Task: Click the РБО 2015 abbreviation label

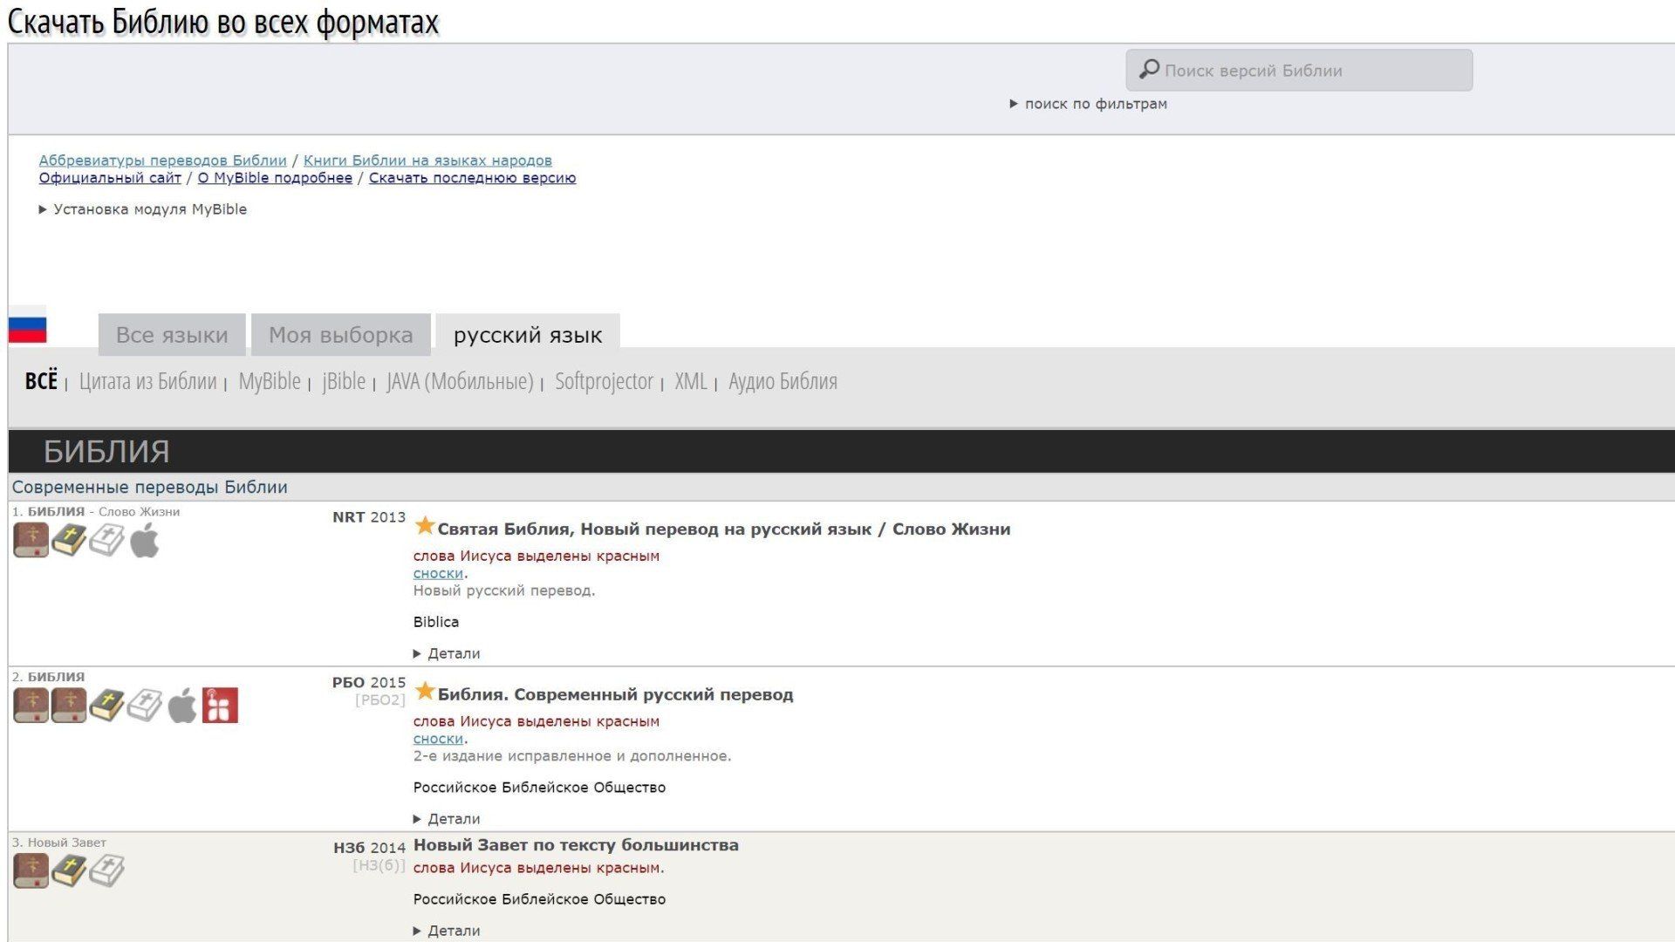Action: [x=369, y=683]
